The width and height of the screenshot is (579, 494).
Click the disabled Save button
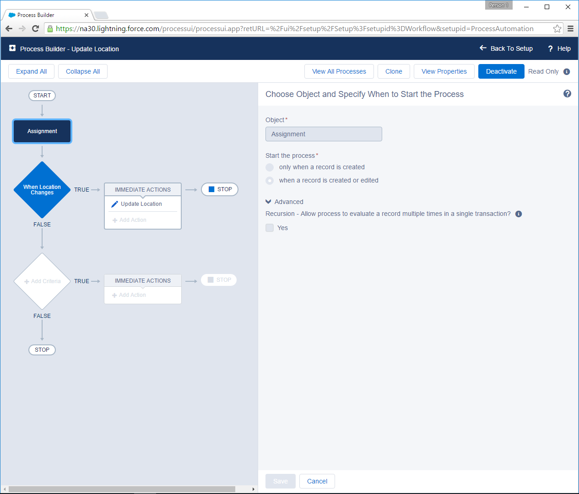click(281, 481)
